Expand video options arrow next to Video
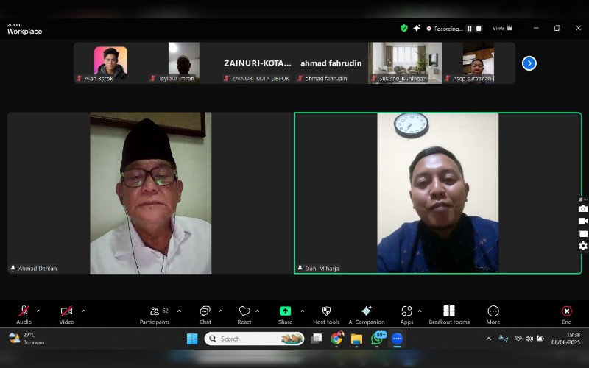 click(x=84, y=311)
